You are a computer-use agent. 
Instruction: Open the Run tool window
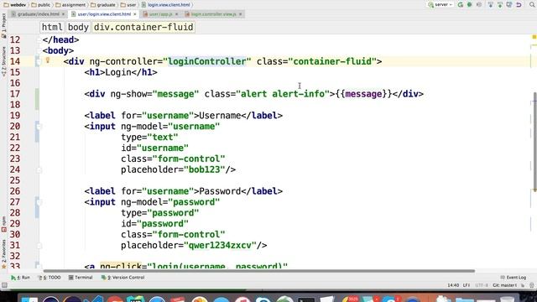[20, 278]
